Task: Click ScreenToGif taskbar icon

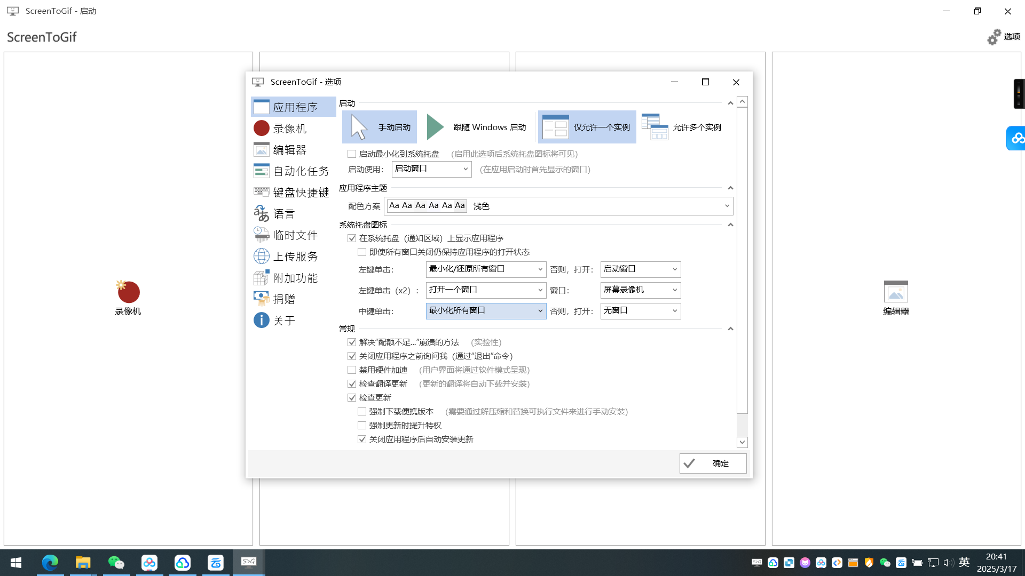Action: (x=248, y=563)
